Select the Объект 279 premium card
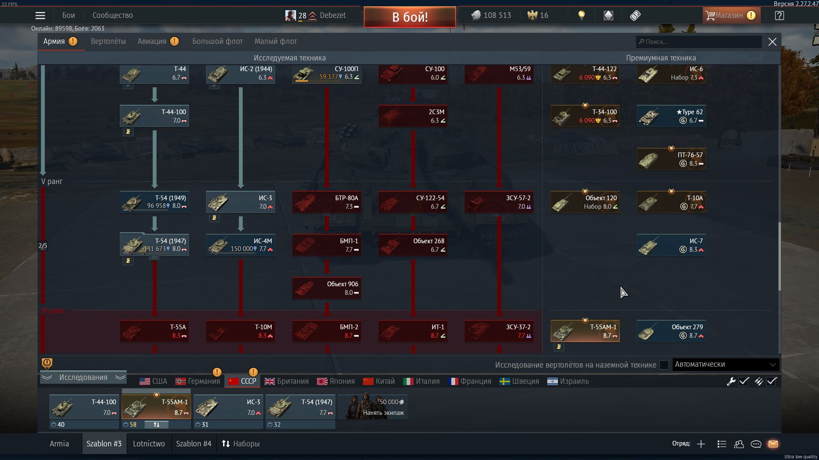Screen dimensions: 819x460 pyautogui.click(x=671, y=331)
